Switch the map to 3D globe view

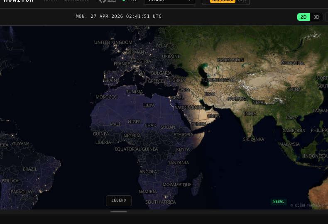pos(316,17)
